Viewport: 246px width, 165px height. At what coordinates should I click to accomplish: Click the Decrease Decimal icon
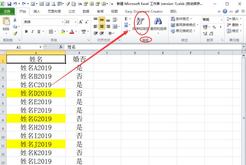211,33
